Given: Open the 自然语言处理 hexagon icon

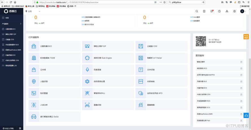Looking at the screenshot, I should [x=87, y=81].
